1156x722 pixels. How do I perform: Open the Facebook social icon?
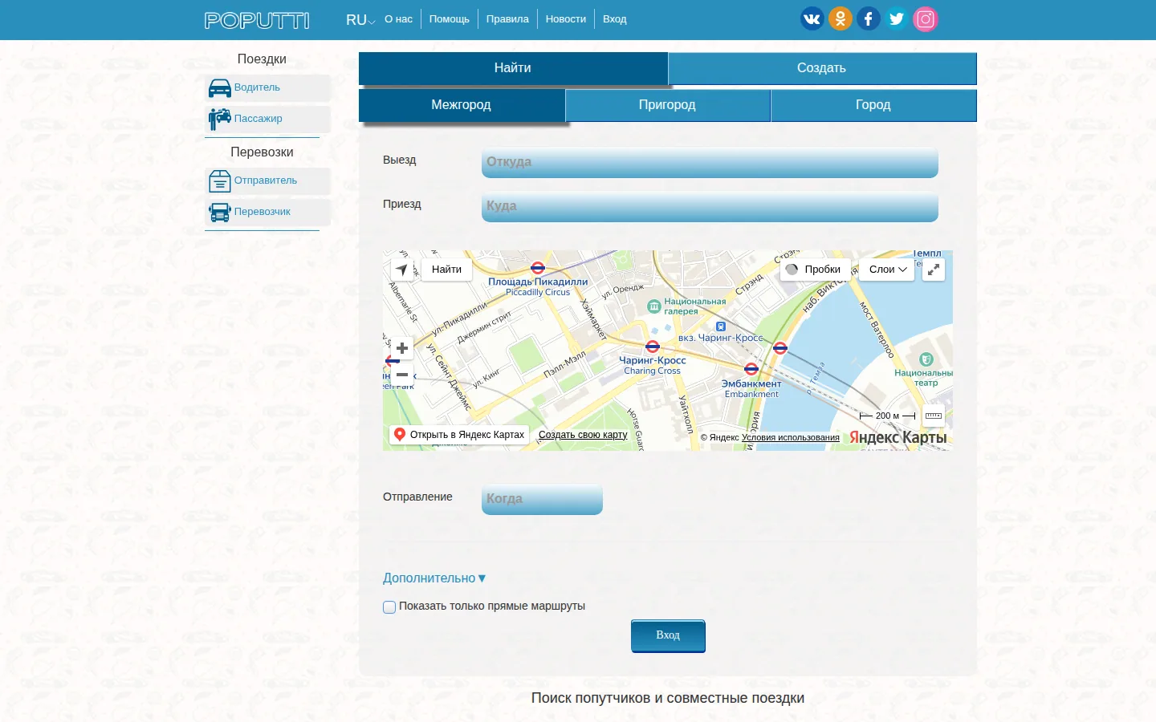click(x=869, y=18)
